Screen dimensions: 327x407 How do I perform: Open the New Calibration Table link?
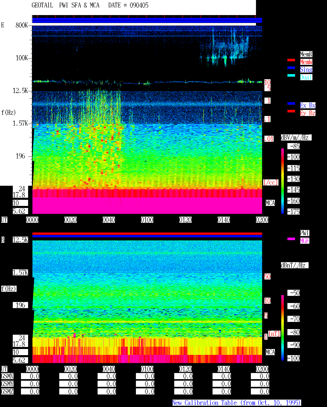[237, 403]
